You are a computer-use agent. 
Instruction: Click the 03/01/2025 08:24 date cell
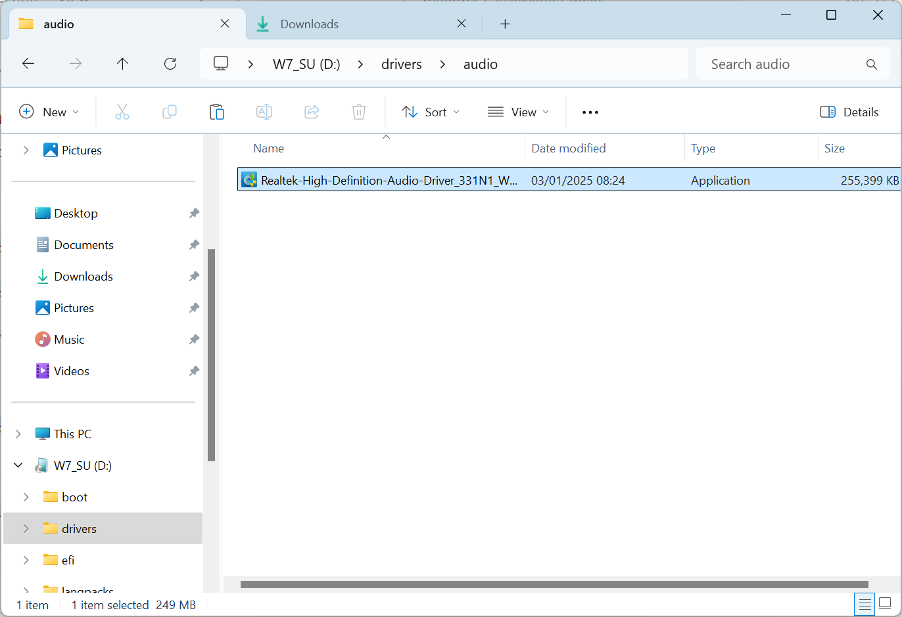578,180
